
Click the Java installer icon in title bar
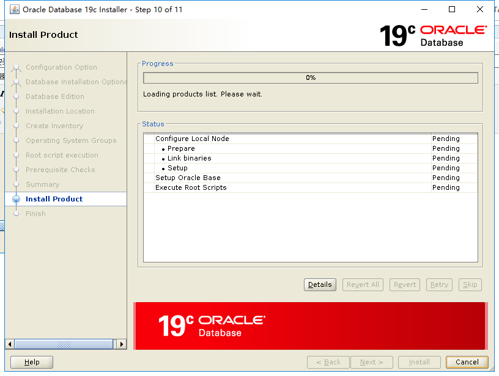click(x=14, y=9)
